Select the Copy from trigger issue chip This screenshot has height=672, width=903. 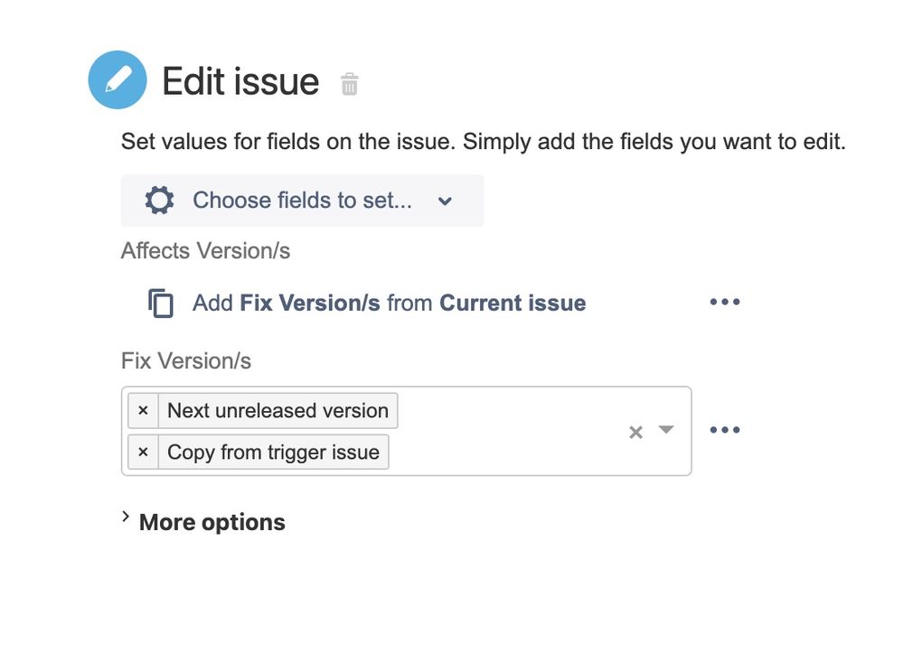273,453
